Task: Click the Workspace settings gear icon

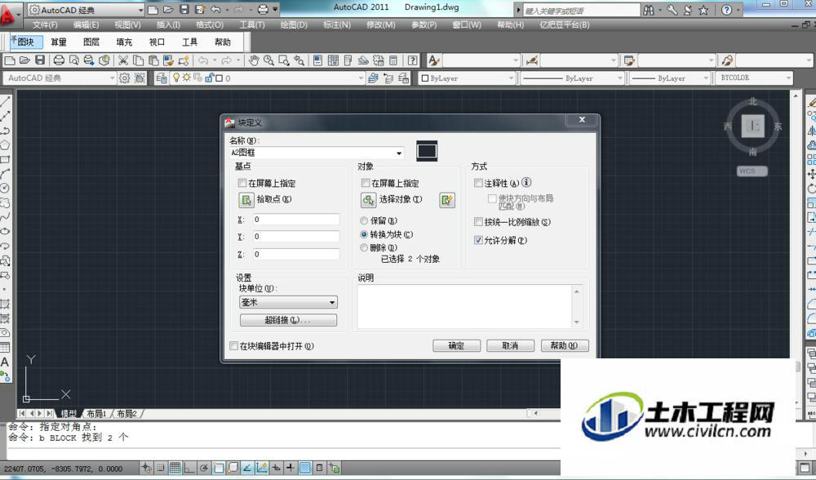Action: point(124,78)
